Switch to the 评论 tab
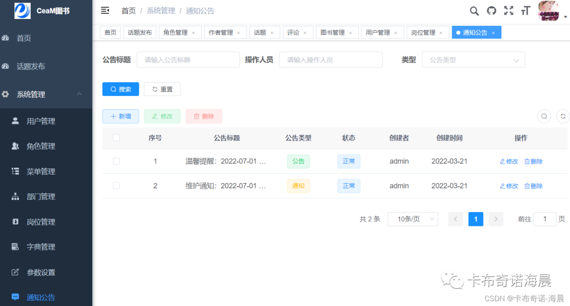570x306 pixels. pyautogui.click(x=293, y=32)
